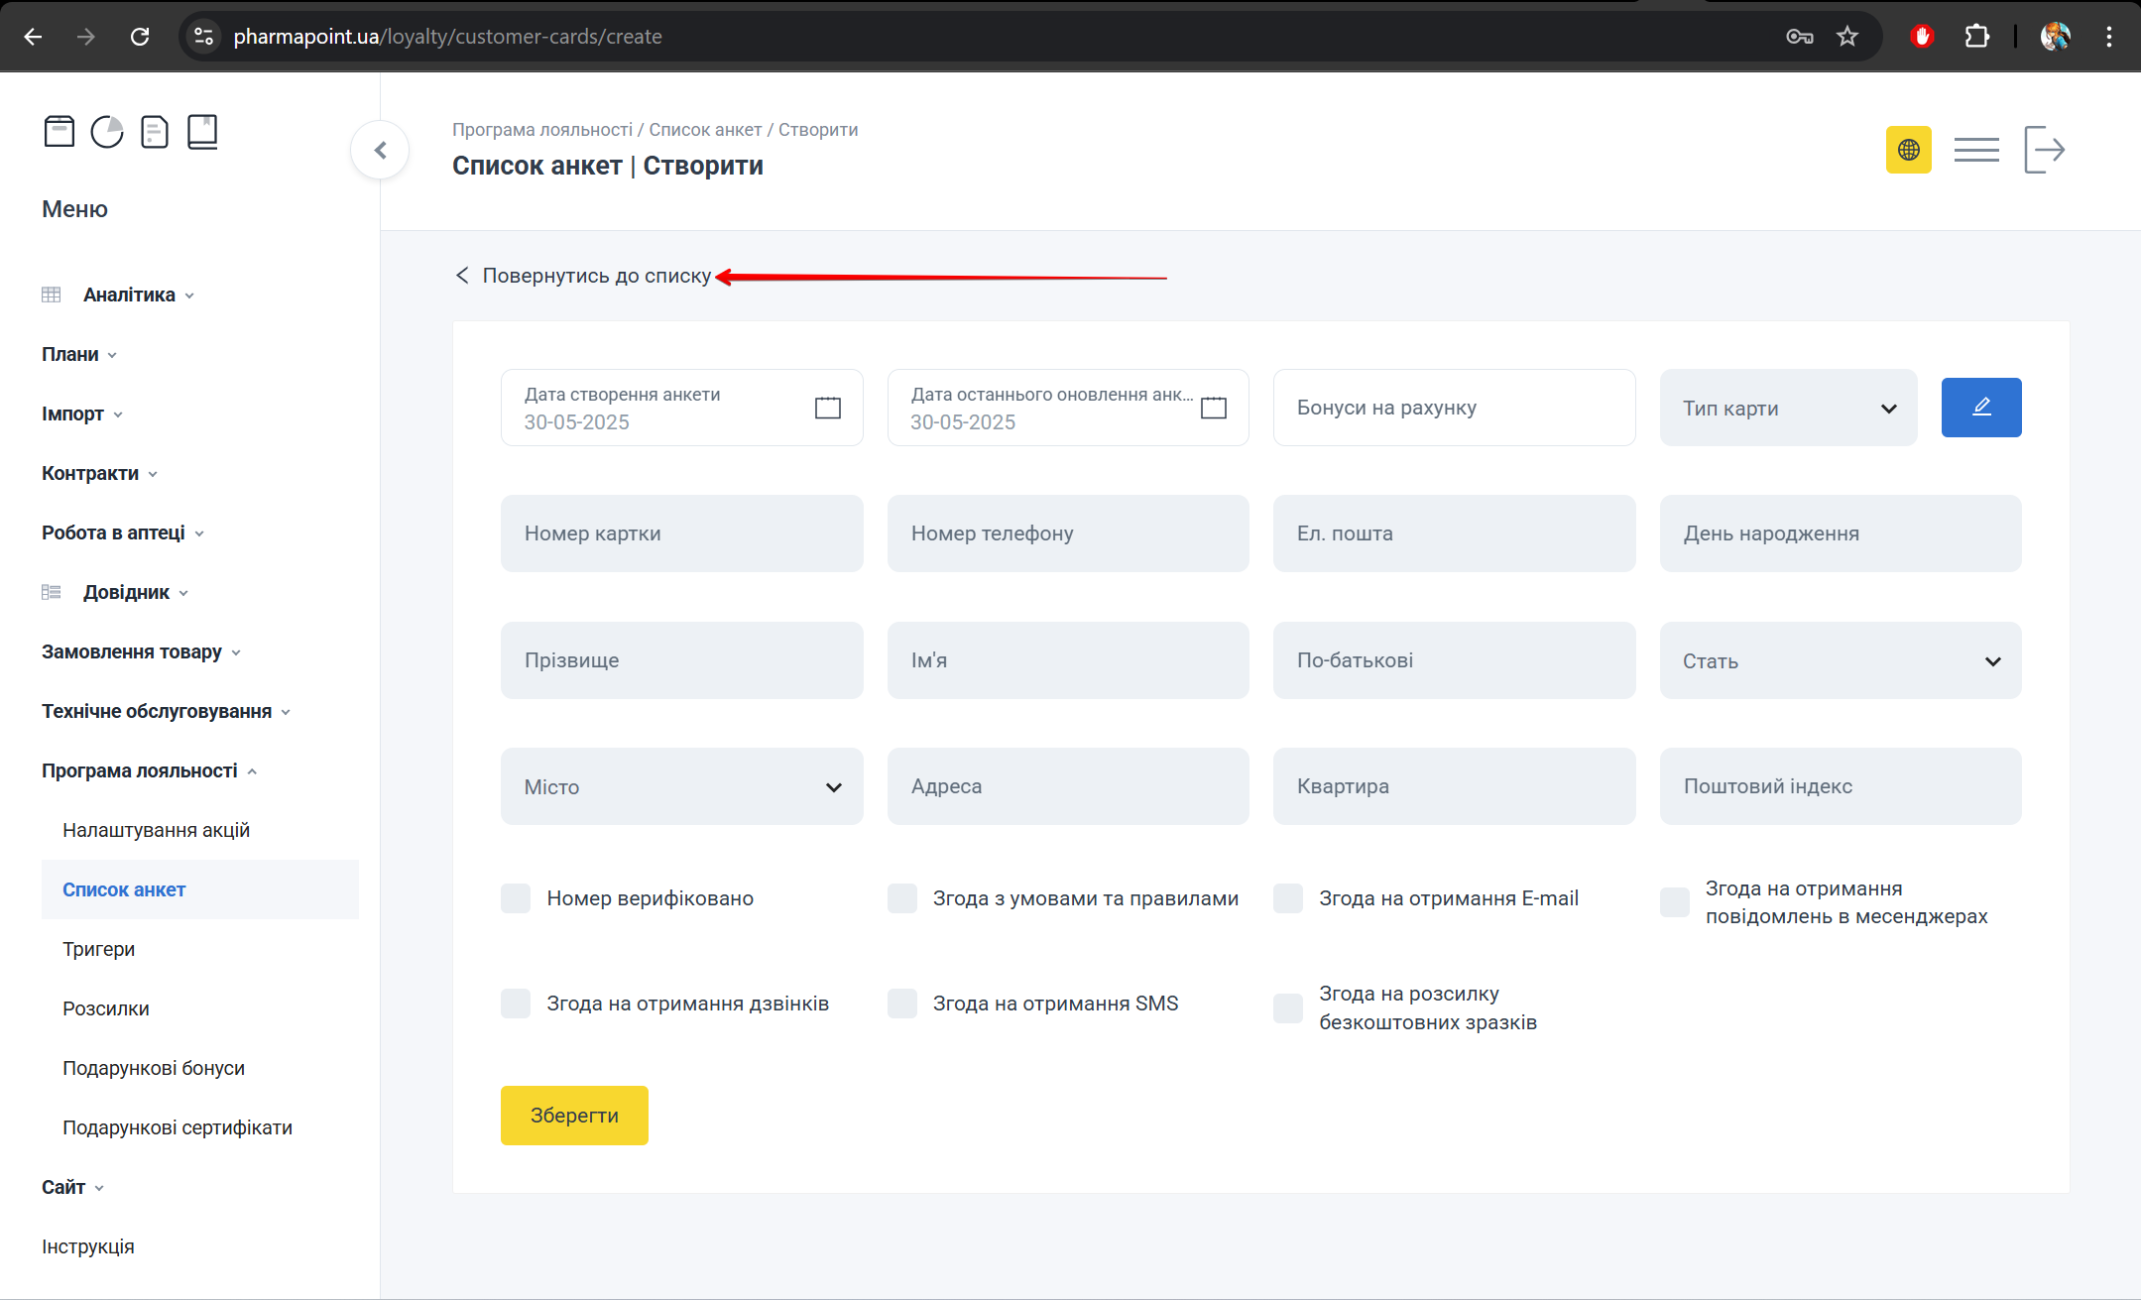
Task: Collapse the sidebar with the round chevron button
Action: point(380,150)
